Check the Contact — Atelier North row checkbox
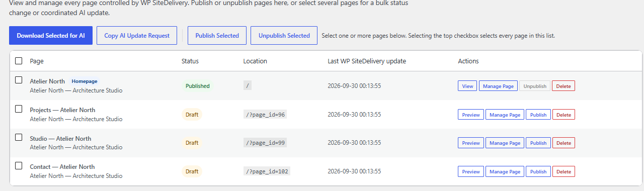Viewport: 644px width, 191px height. (19, 165)
